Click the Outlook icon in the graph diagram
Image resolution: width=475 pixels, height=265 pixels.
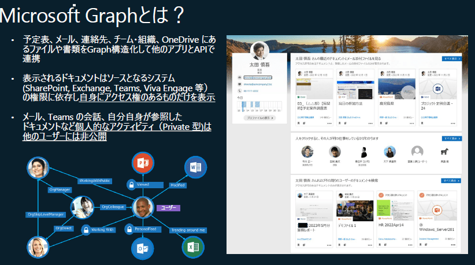(x=141, y=248)
